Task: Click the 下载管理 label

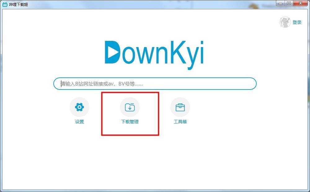Action: click(130, 122)
